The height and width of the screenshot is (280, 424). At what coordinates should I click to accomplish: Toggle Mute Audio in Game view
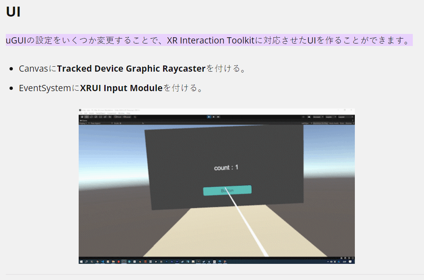[334, 123]
